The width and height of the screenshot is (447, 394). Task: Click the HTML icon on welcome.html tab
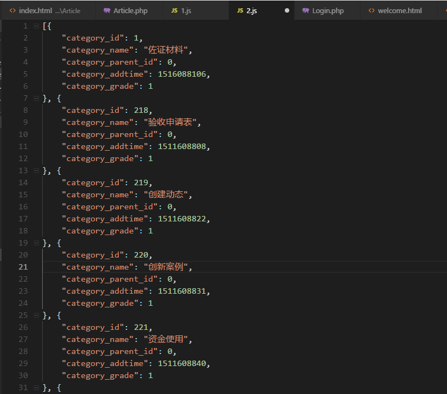(x=371, y=11)
